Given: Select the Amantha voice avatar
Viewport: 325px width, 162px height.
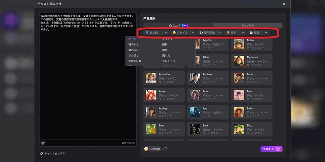Looking at the screenshot, I should [151, 78].
